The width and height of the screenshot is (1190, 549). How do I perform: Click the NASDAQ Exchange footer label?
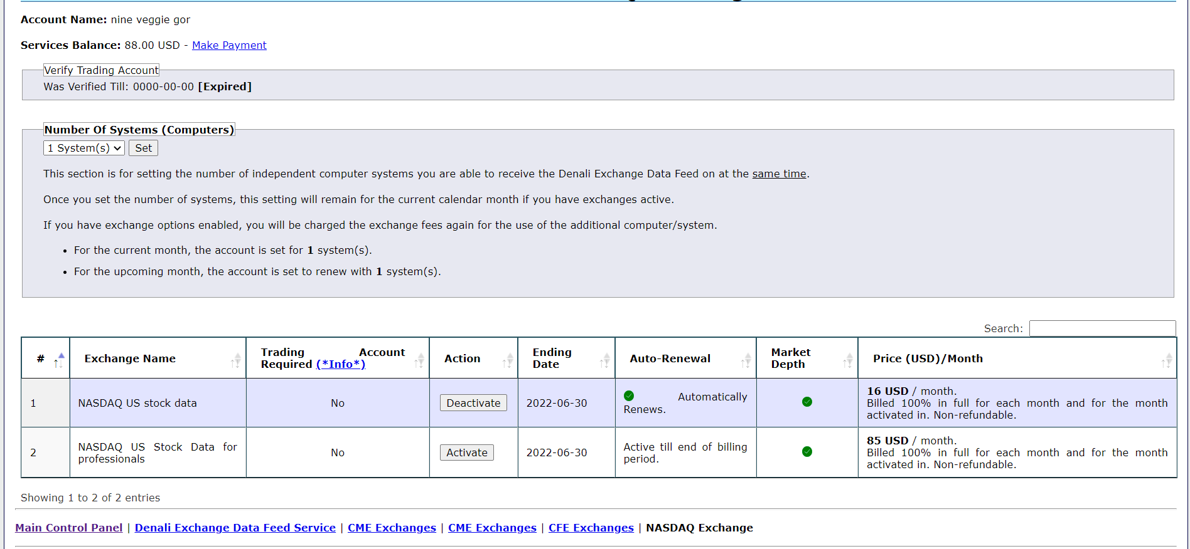point(699,528)
